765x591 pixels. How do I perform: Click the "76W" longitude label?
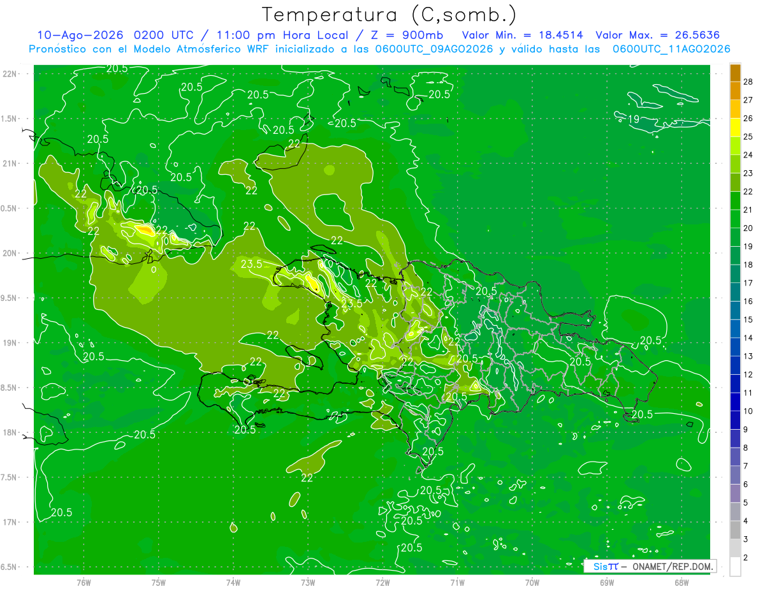84,582
